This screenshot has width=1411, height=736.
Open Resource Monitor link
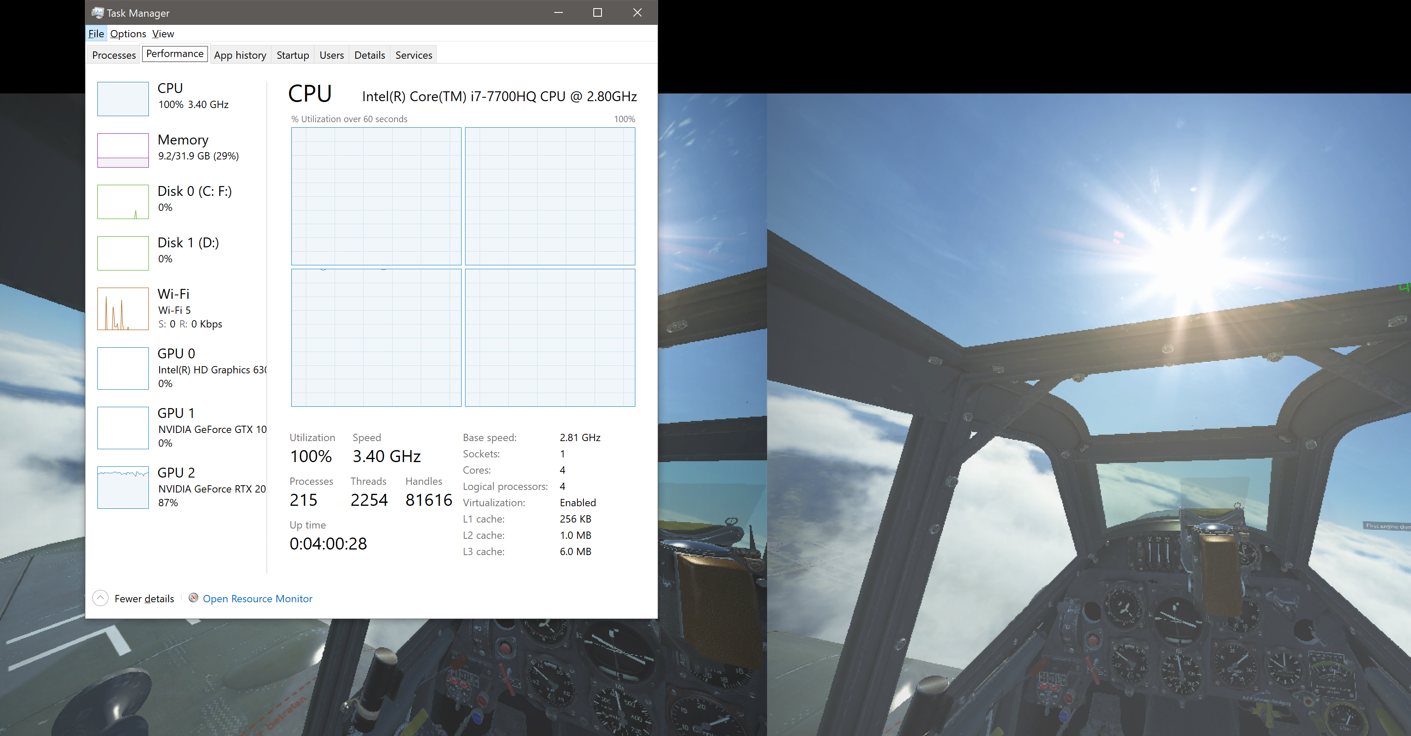click(257, 599)
